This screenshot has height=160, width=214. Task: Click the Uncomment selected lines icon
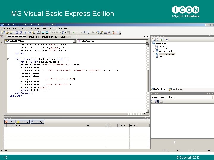click(47, 33)
